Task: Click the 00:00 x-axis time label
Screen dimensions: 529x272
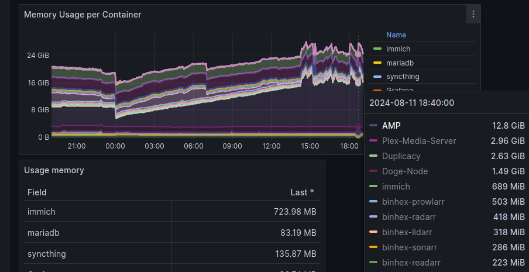Action: [115, 146]
